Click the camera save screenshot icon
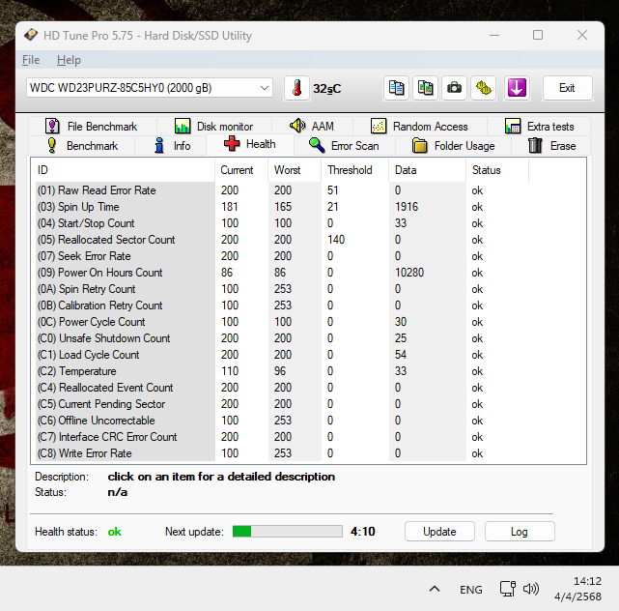Screen dimensions: 619x611 [x=455, y=88]
